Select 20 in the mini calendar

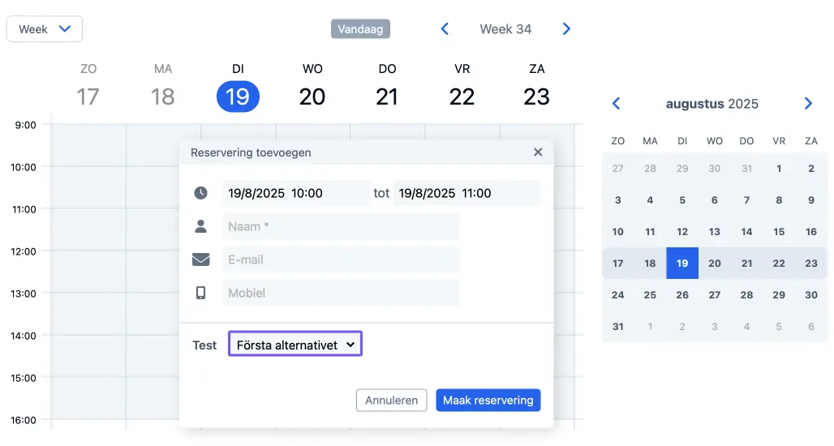(x=714, y=263)
